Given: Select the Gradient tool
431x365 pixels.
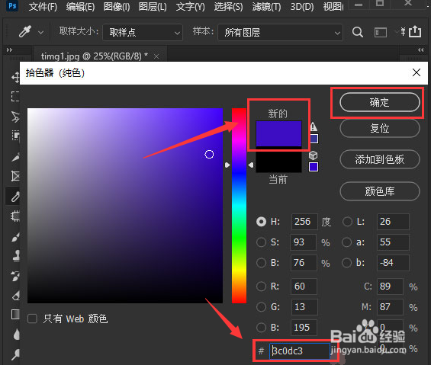Looking at the screenshot, I should pos(15,314).
